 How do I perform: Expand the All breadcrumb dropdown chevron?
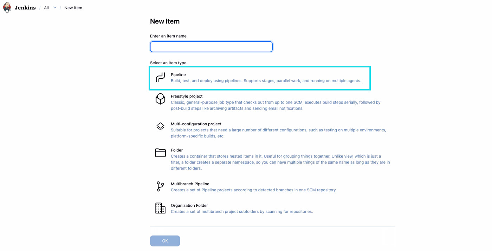point(55,8)
